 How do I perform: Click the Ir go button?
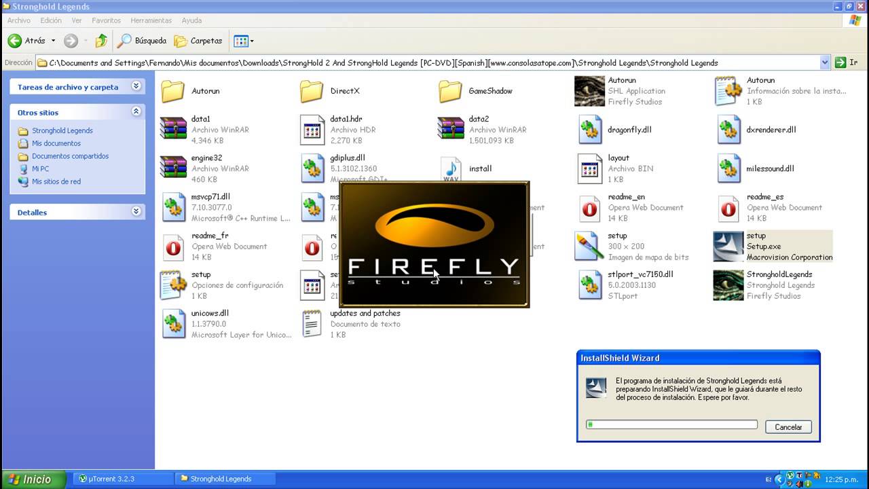tap(847, 62)
